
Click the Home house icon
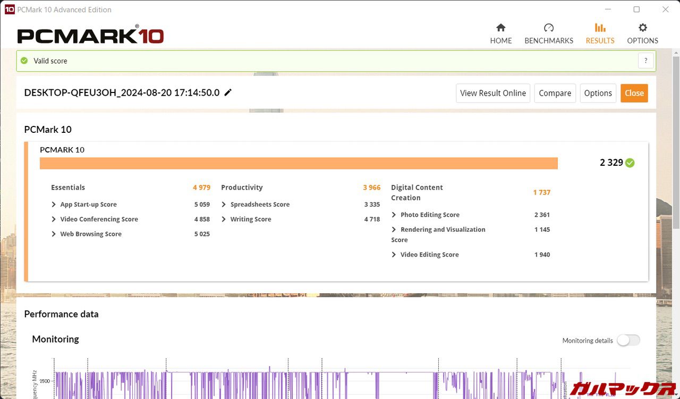(500, 28)
